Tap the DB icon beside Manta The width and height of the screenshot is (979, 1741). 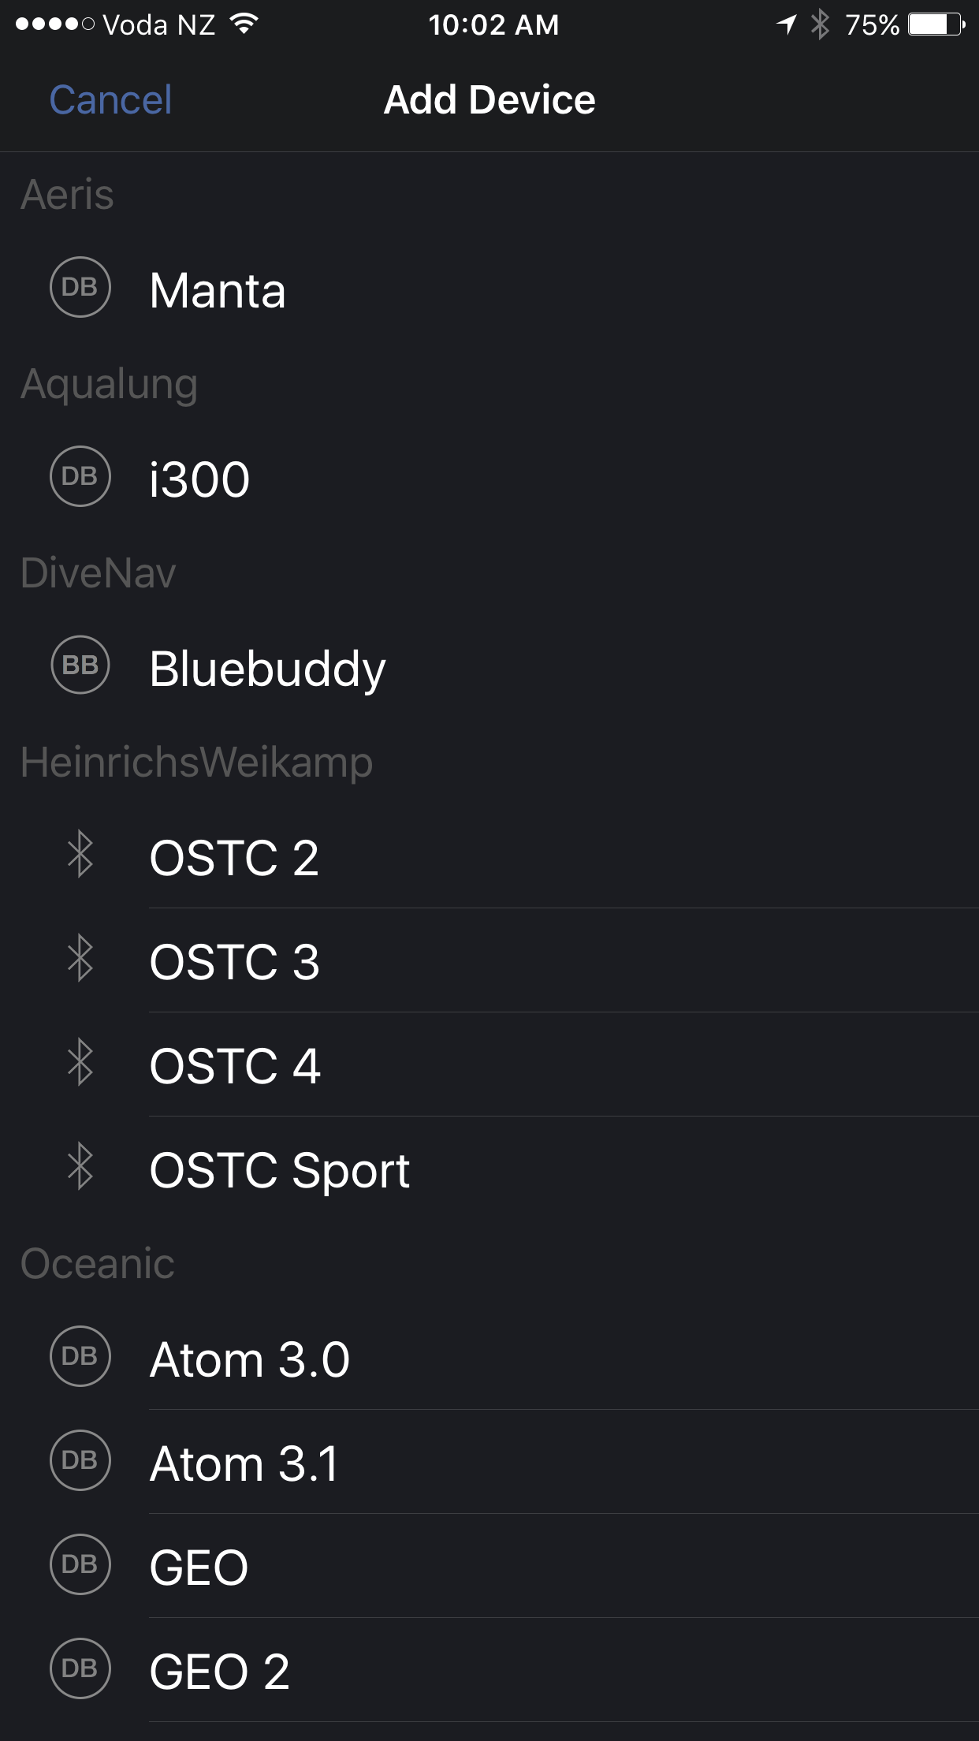(80, 288)
